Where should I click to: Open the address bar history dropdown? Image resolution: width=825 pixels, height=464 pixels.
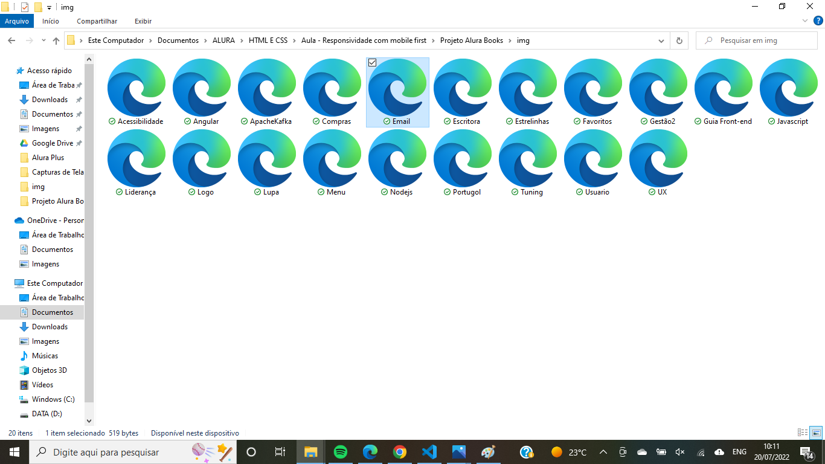[661, 41]
